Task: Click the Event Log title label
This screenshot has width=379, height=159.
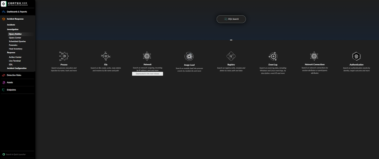Action: (x=273, y=65)
